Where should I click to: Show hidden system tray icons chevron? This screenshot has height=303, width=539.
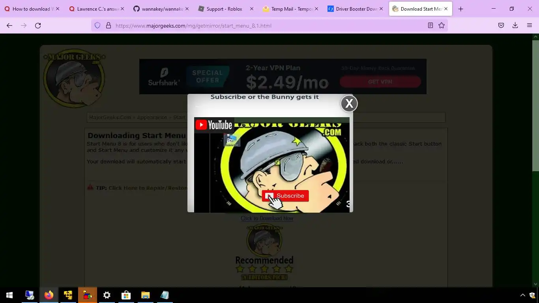tap(523, 295)
